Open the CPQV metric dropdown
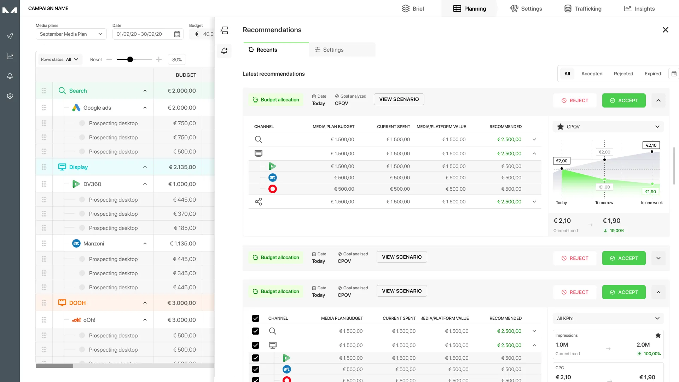This screenshot has height=382, width=679. [608, 127]
